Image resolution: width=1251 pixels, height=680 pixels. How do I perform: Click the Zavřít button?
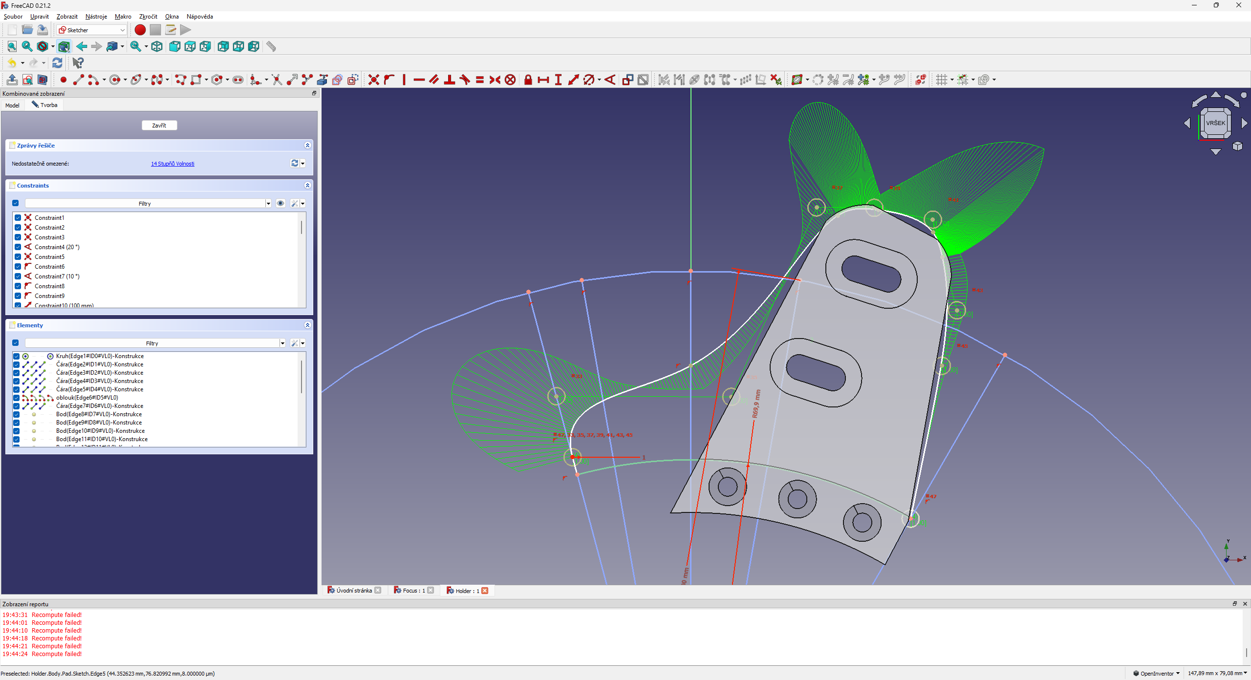click(159, 126)
